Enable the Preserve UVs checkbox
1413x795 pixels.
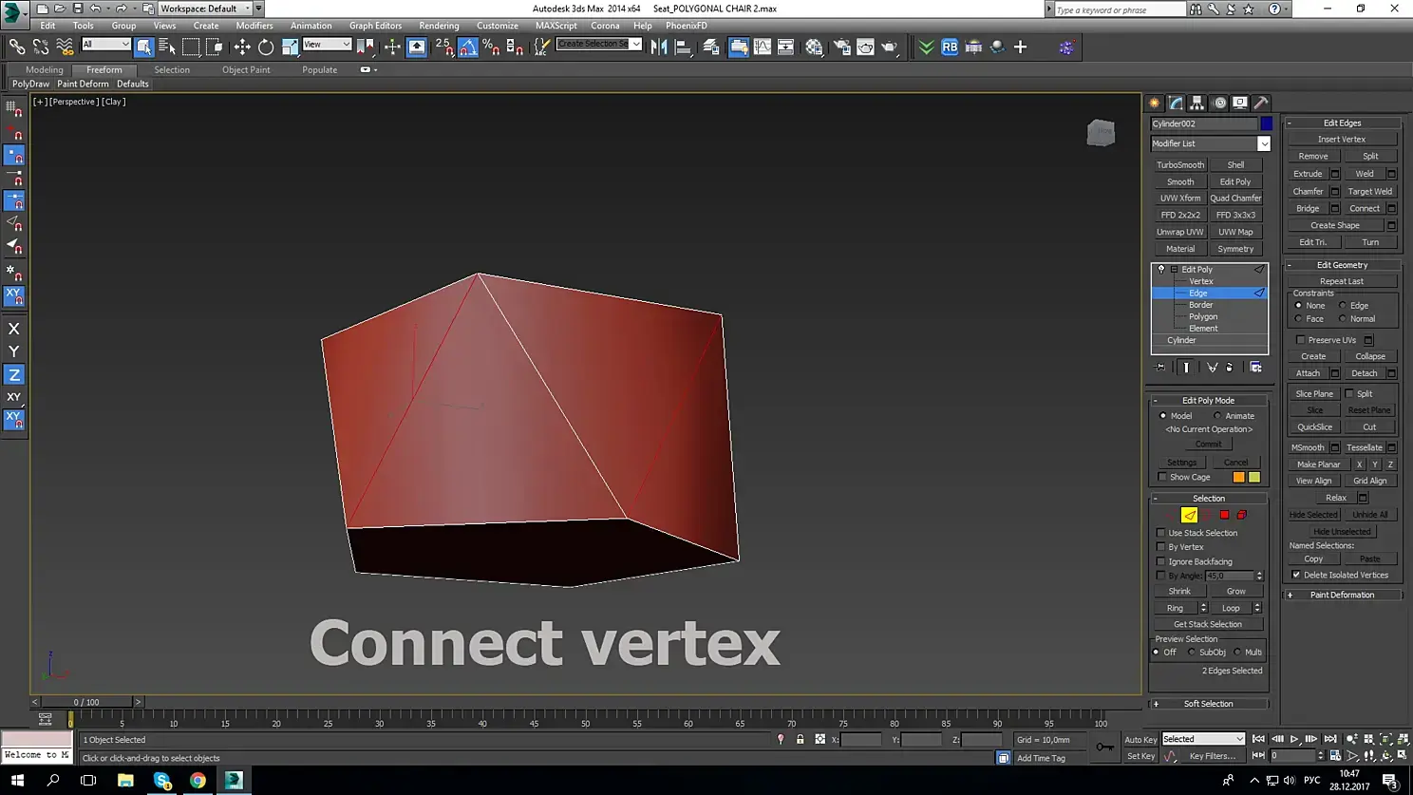(x=1301, y=340)
